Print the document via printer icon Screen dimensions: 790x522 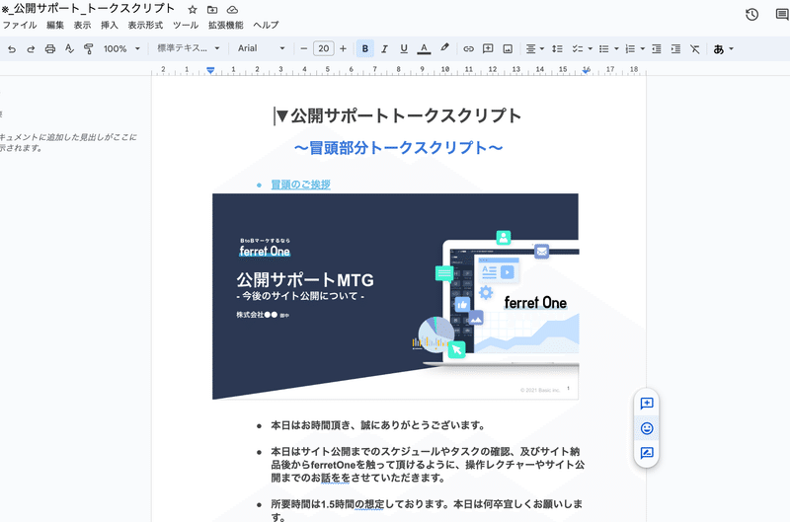[x=50, y=48]
